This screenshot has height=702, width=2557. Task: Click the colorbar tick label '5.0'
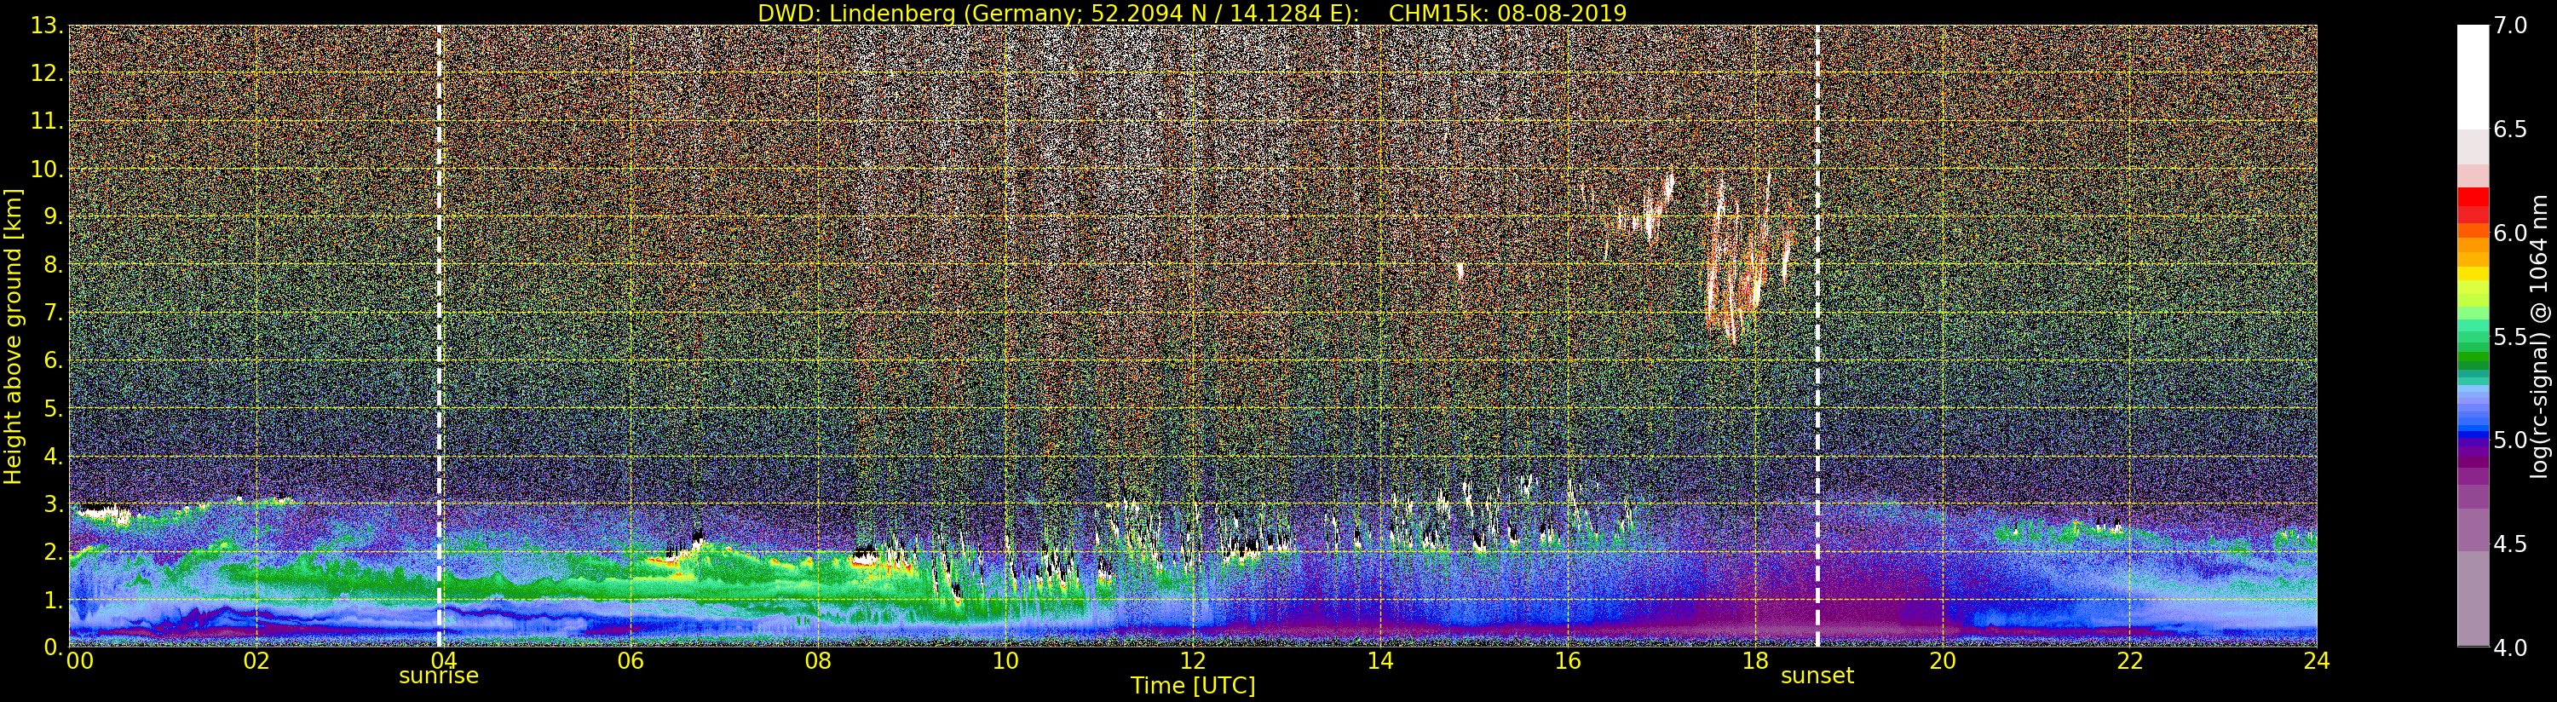2510,440
